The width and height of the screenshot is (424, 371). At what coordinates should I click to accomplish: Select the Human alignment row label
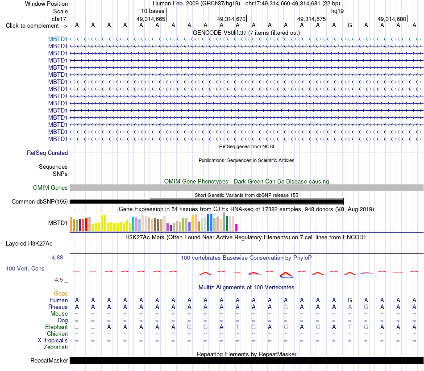[x=58, y=300]
